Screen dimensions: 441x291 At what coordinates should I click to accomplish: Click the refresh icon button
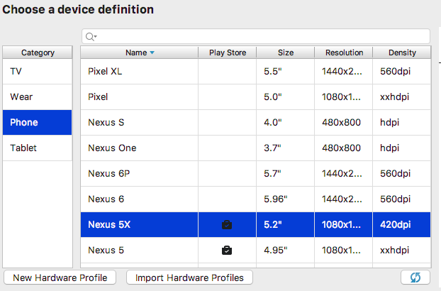[415, 278]
